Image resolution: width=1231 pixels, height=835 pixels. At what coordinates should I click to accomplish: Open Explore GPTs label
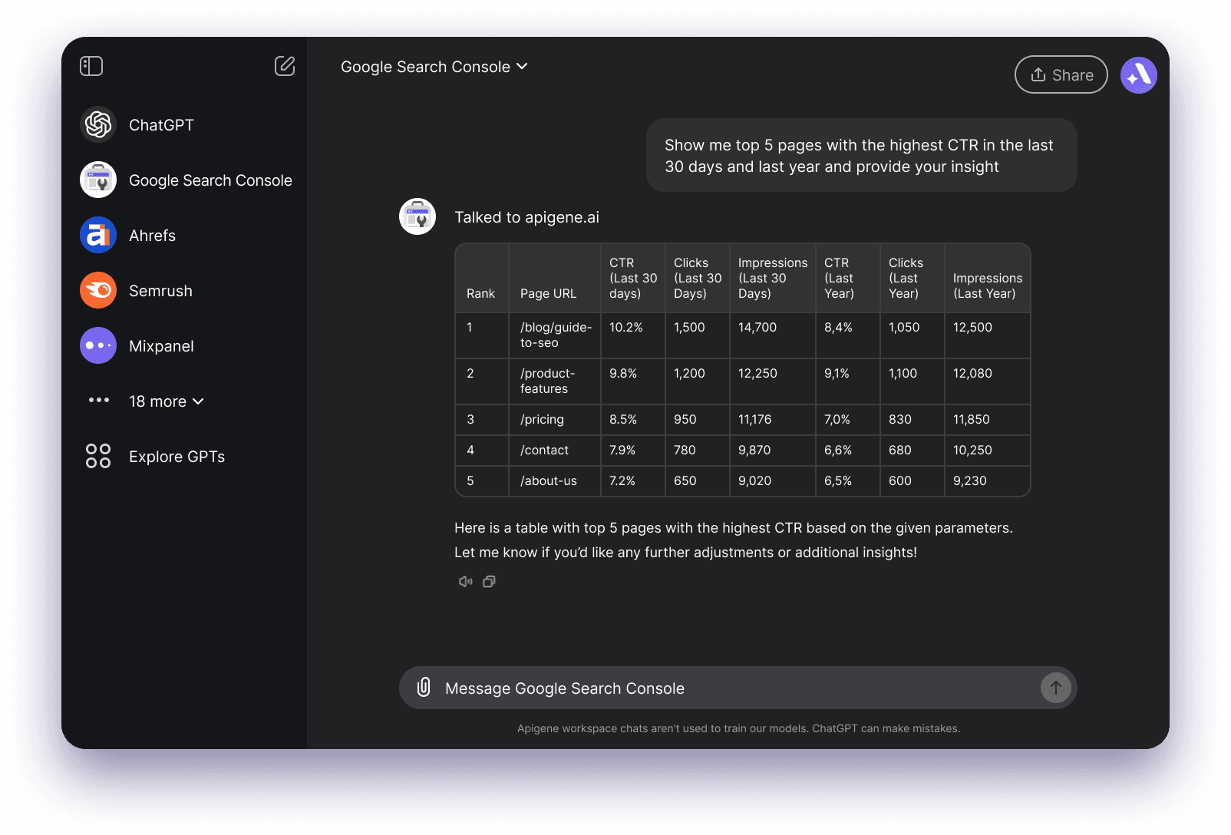coord(177,457)
